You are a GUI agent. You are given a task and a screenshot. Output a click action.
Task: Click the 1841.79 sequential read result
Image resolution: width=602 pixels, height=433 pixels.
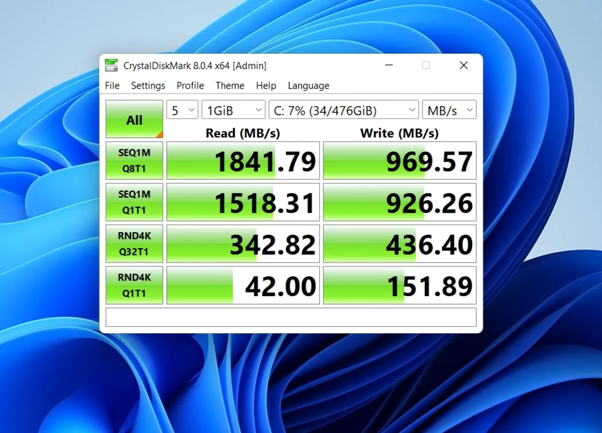coord(243,160)
